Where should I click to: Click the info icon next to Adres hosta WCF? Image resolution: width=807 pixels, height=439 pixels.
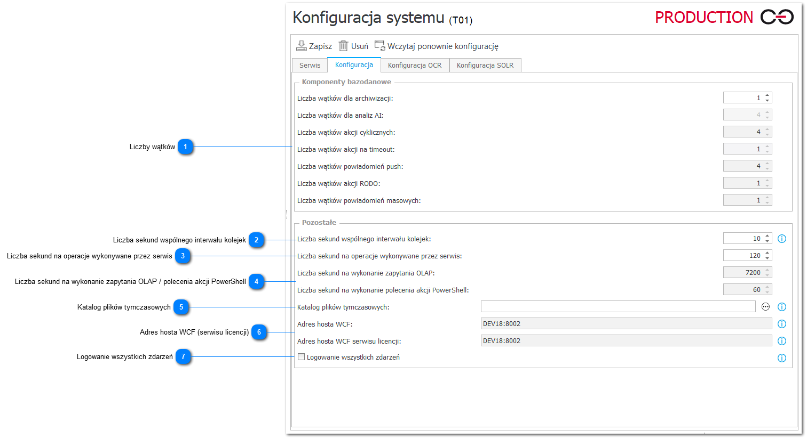(782, 324)
